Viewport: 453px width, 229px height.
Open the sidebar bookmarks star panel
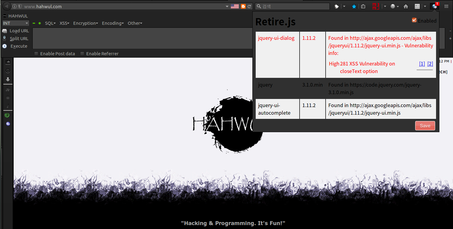click(8, 62)
